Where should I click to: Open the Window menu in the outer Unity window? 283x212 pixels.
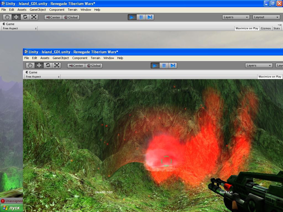point(86,10)
